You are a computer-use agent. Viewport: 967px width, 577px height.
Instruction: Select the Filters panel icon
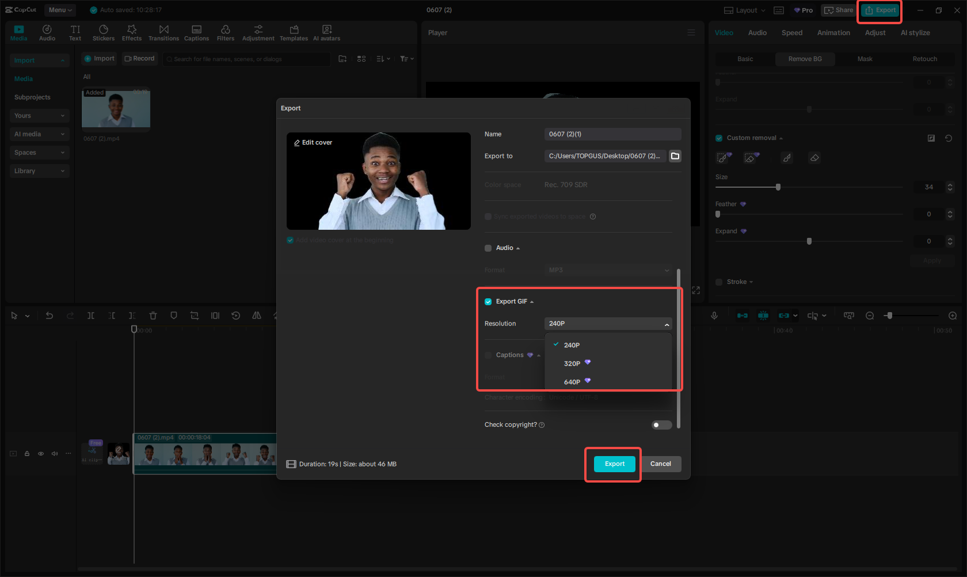point(225,32)
